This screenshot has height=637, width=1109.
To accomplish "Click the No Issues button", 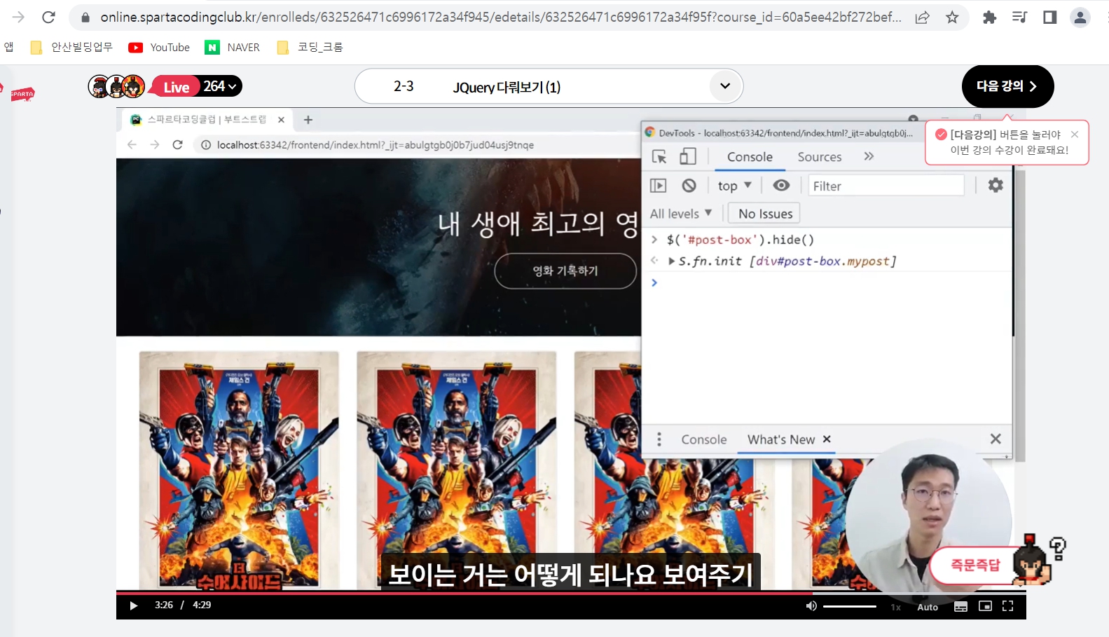I will coord(765,214).
